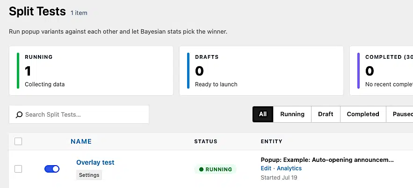Click the Drafts summary card
Image resolution: width=413 pixels, height=188 pixels.
[x=261, y=70]
